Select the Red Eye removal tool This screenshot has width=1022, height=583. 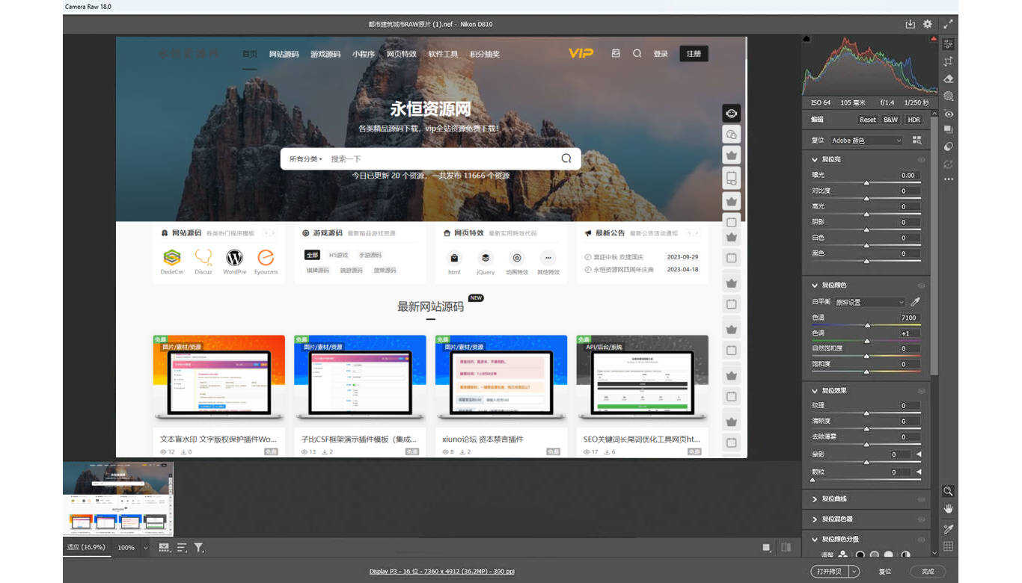pyautogui.click(x=948, y=114)
